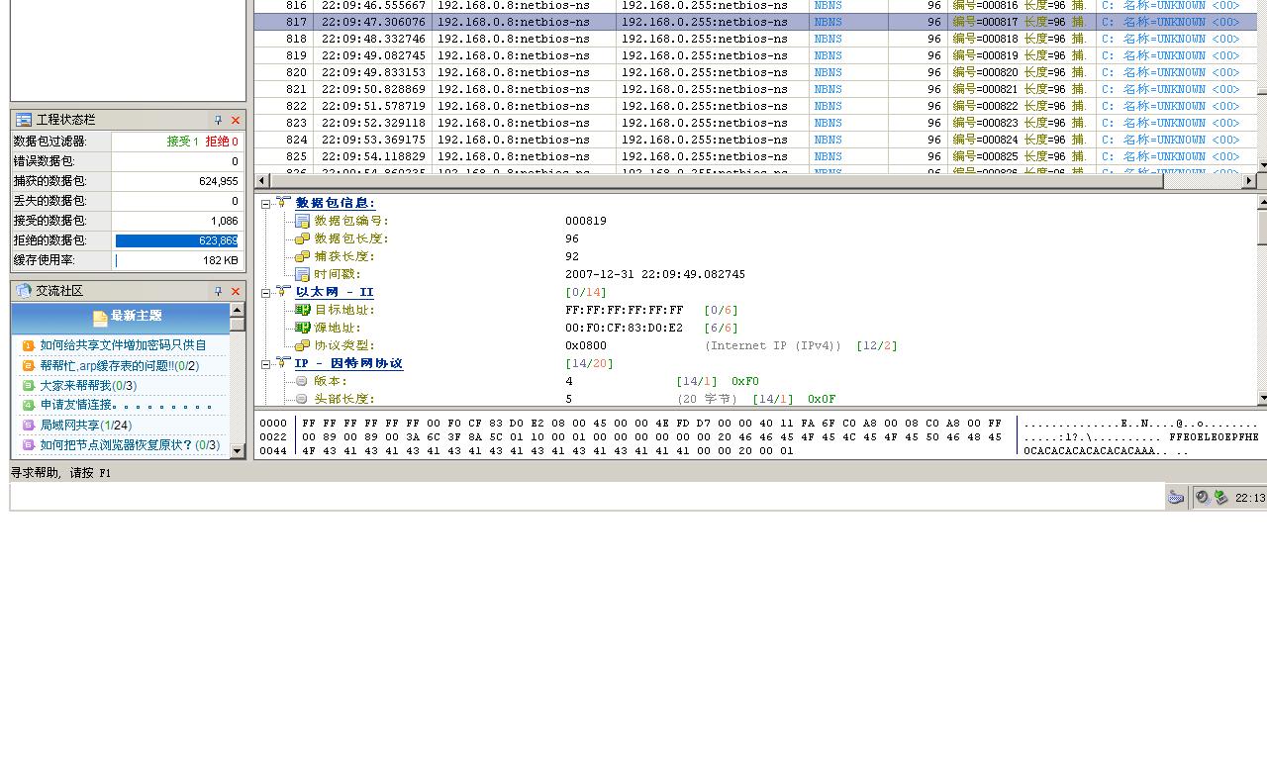Image resolution: width=1267 pixels, height=760 pixels.
Task: Collapse the IP - 因特网协议 node
Action: 265,364
